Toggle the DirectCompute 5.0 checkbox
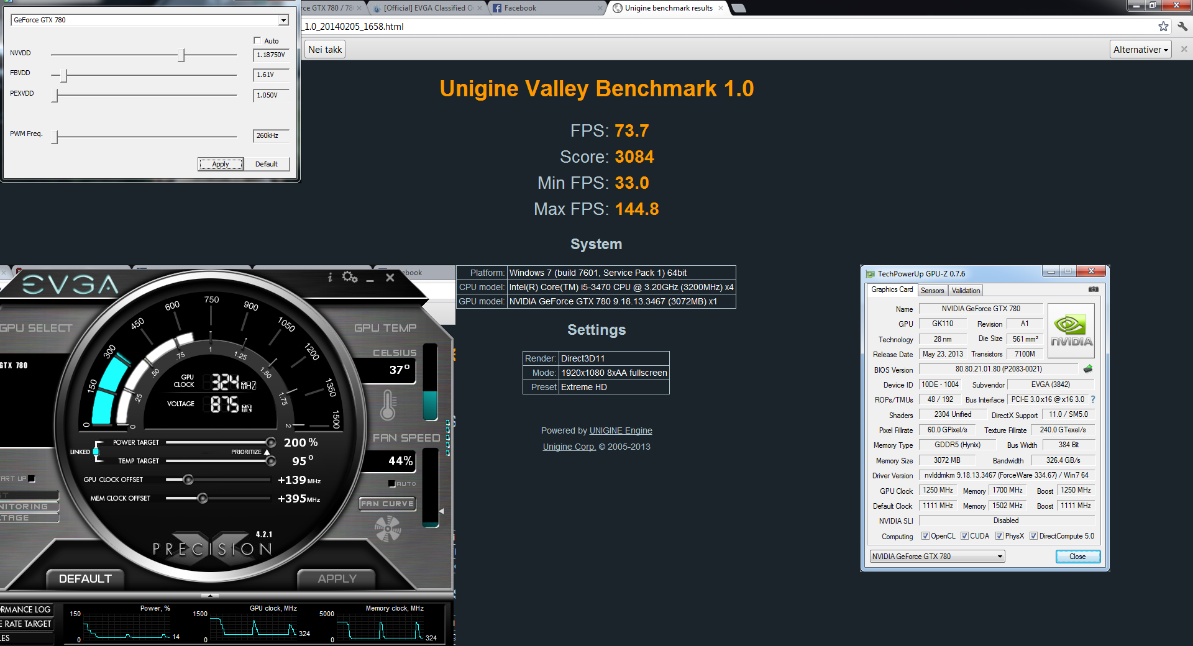The height and width of the screenshot is (646, 1193). point(1033,536)
